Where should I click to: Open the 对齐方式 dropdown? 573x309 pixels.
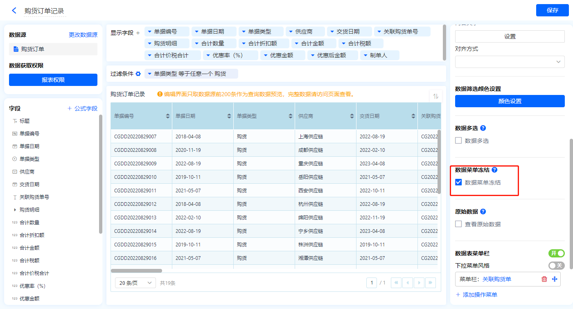pyautogui.click(x=510, y=62)
